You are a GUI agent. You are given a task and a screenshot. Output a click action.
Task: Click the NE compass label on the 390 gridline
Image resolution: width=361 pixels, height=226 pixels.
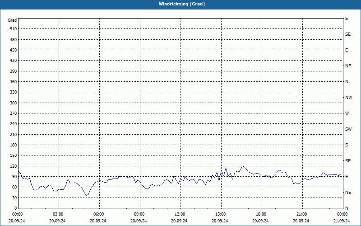click(348, 66)
